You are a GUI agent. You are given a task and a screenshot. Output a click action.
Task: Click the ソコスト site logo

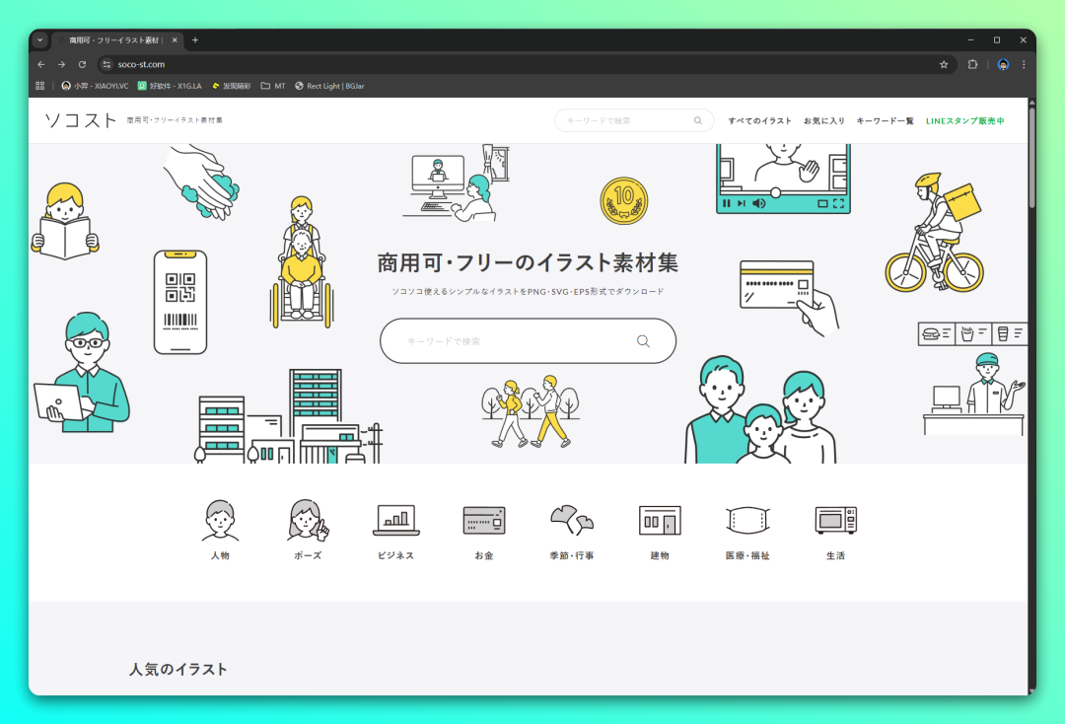(x=80, y=120)
